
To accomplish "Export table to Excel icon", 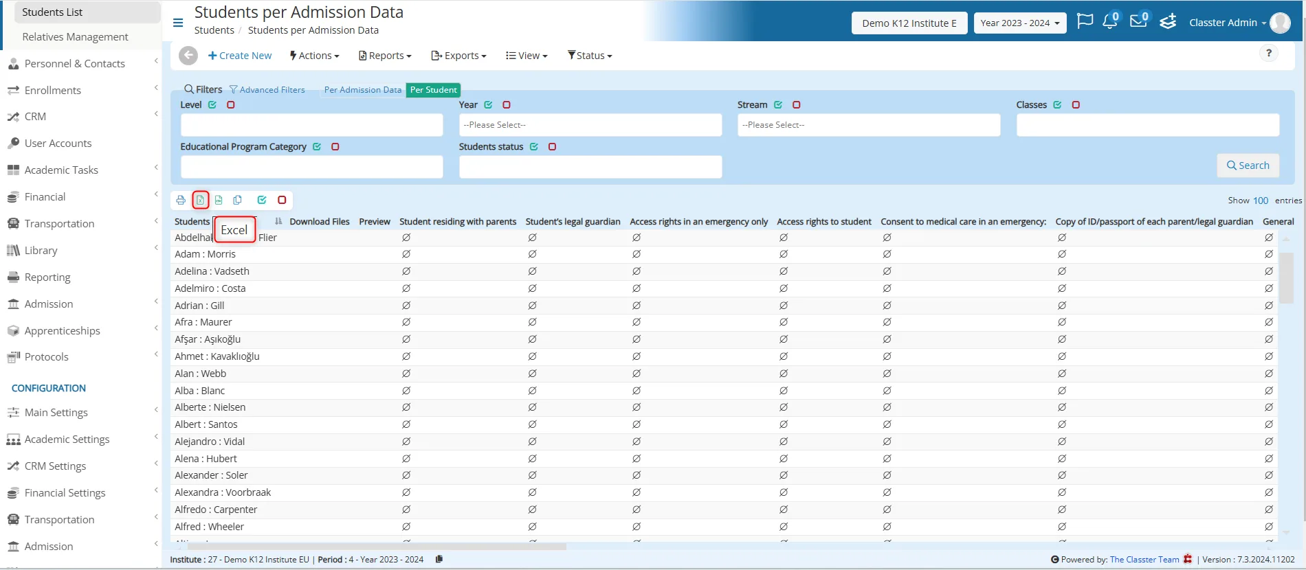I will pyautogui.click(x=200, y=200).
